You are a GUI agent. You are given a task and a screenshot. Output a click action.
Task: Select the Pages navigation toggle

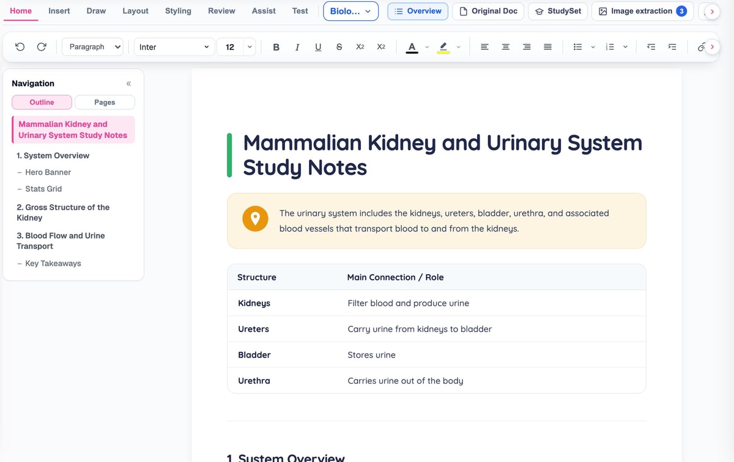pyautogui.click(x=105, y=102)
